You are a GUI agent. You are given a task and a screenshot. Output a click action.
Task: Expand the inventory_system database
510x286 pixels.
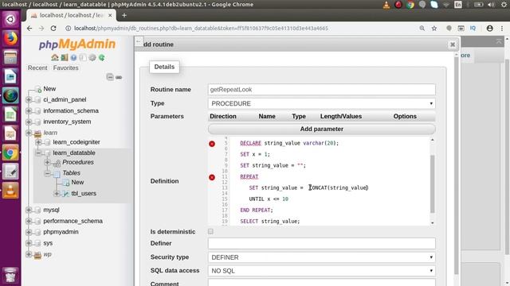[29, 122]
